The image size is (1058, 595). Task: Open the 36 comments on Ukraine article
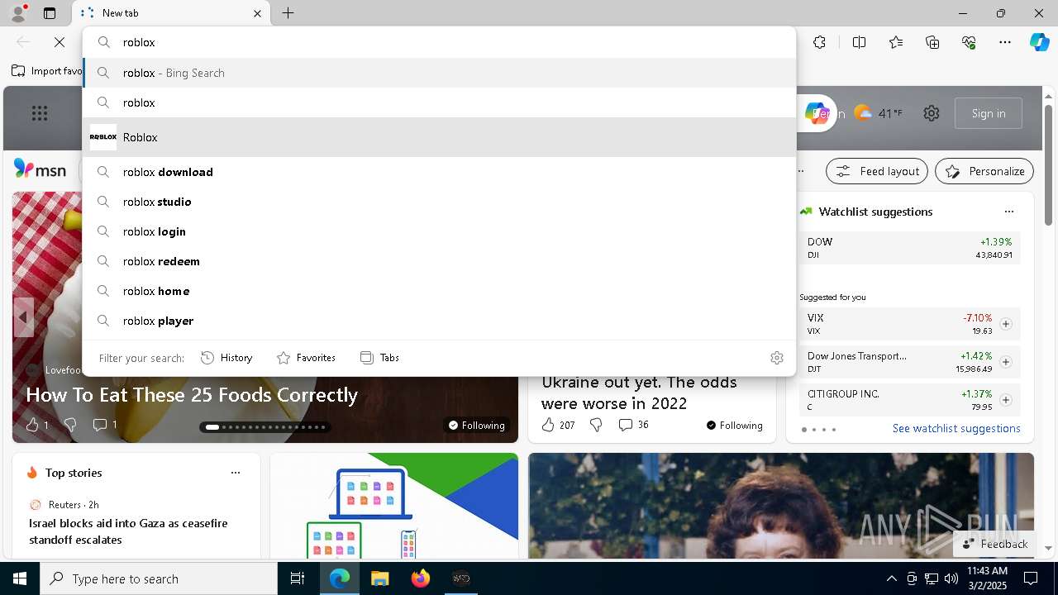(634, 425)
